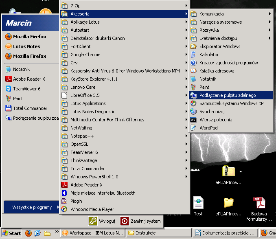Switch to Workspace - IBM Lotus Notes taskbar button
The height and width of the screenshot is (239, 276).
[x=93, y=233]
